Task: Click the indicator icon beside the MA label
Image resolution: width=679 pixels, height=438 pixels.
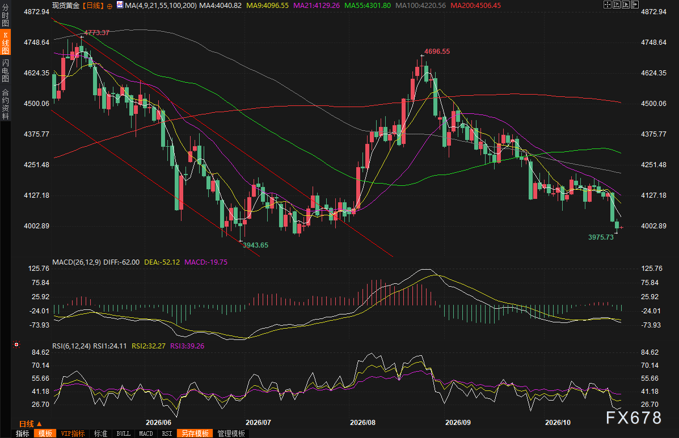Action: [x=120, y=5]
